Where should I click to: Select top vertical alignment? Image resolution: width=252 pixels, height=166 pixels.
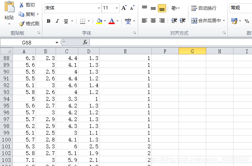click(145, 7)
